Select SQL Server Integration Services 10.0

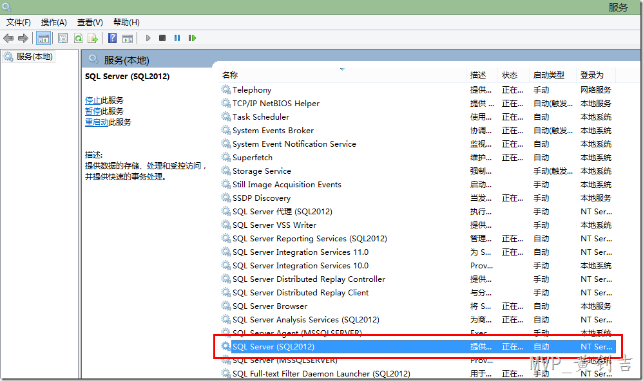pos(417,265)
